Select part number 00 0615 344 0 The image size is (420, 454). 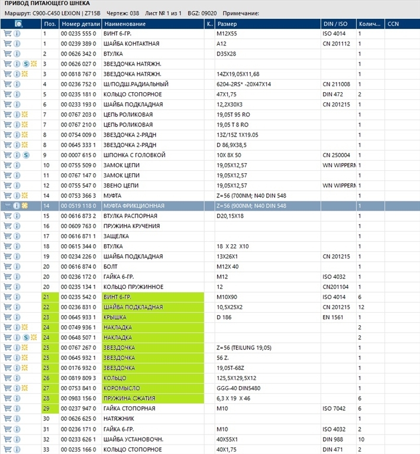(78, 246)
